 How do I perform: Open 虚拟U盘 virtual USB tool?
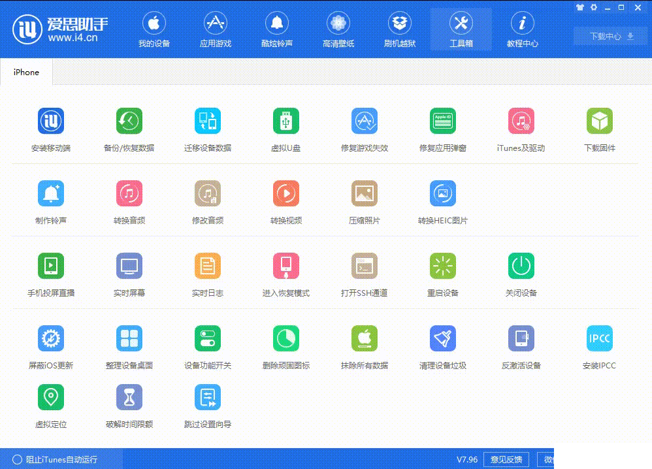click(x=286, y=121)
